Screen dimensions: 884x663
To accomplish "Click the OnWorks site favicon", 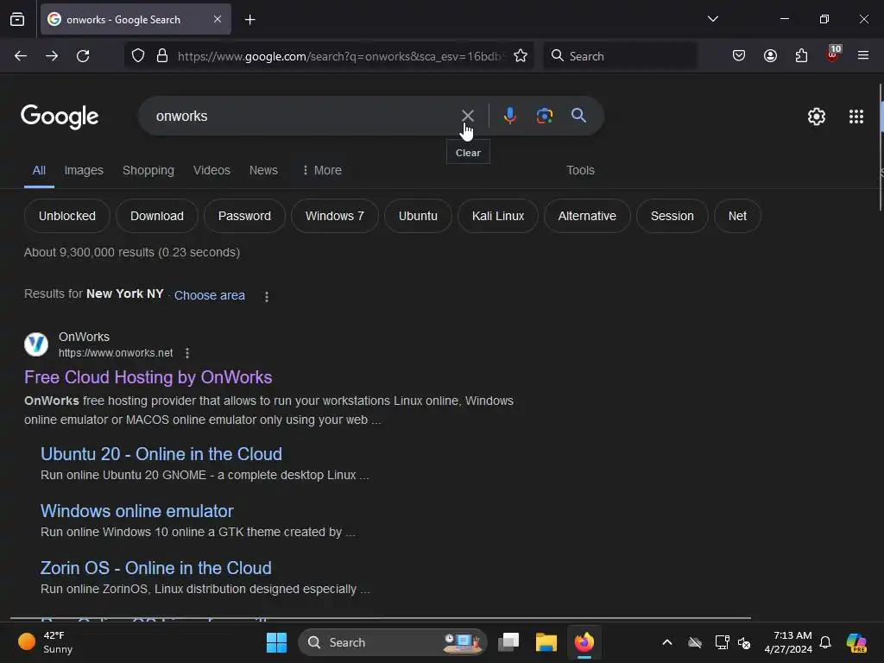I will tap(36, 344).
